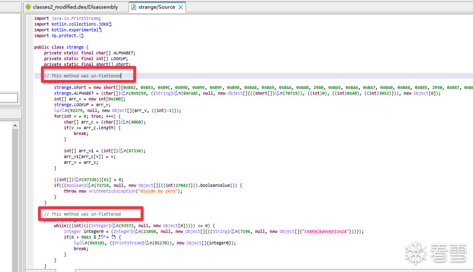Click the Android icon on Disassembly tab
The height and width of the screenshot is (272, 473).
(x=28, y=7)
